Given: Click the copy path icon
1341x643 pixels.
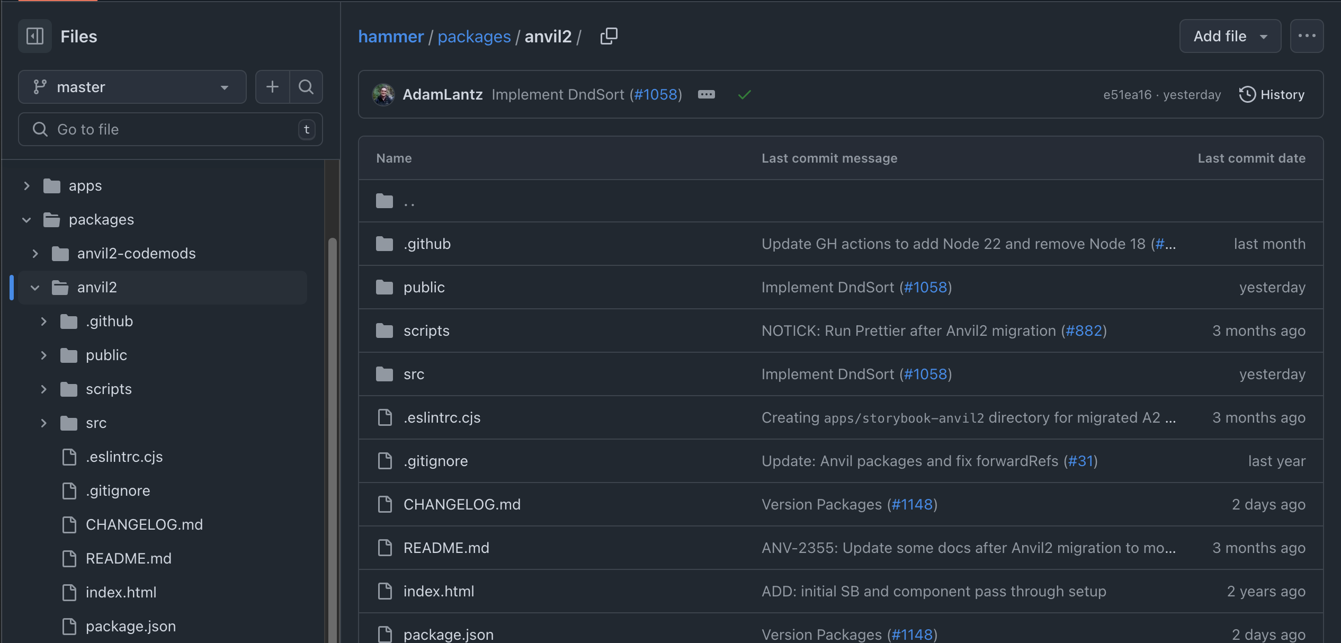Looking at the screenshot, I should coord(609,36).
